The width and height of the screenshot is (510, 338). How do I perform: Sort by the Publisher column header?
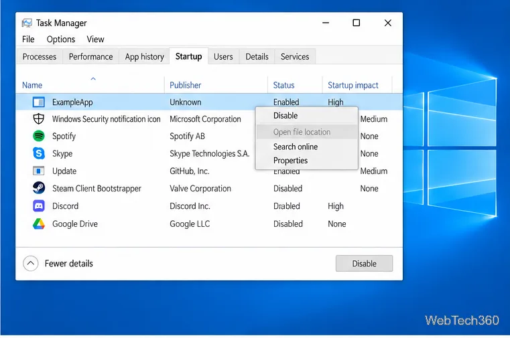(186, 85)
